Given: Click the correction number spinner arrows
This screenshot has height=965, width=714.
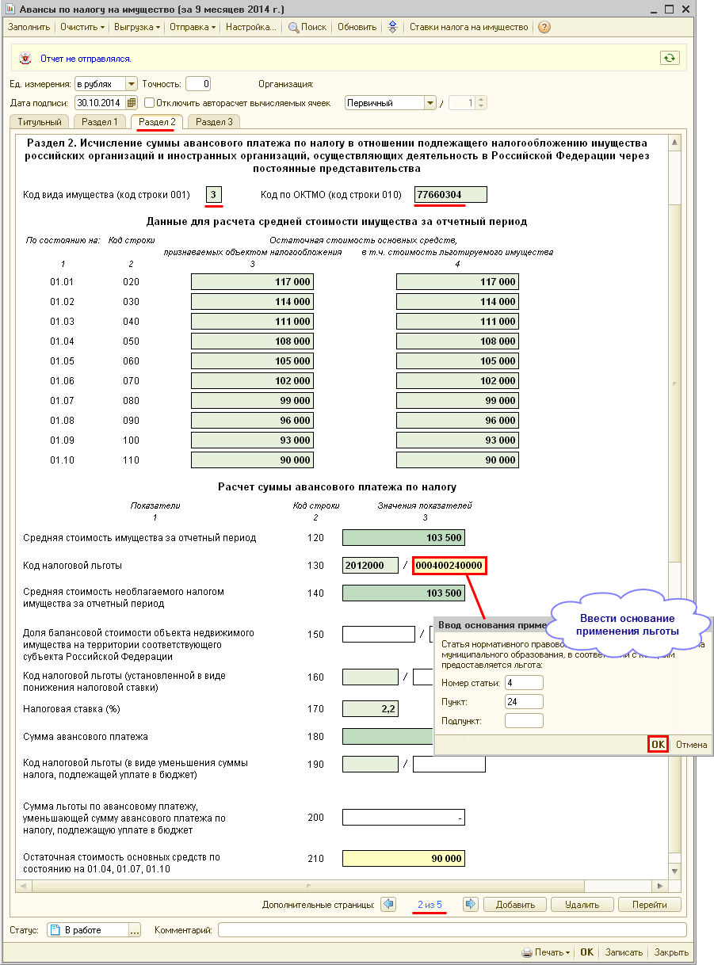Looking at the screenshot, I should tap(481, 103).
